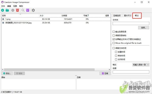Click the 选择... folder button

tap(144, 28)
